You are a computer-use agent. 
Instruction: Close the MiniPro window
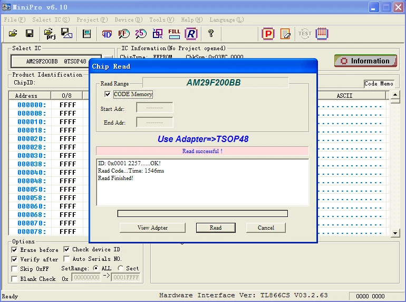(399, 7)
